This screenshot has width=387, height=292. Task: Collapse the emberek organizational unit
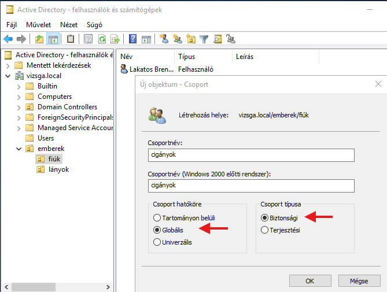coord(19,149)
